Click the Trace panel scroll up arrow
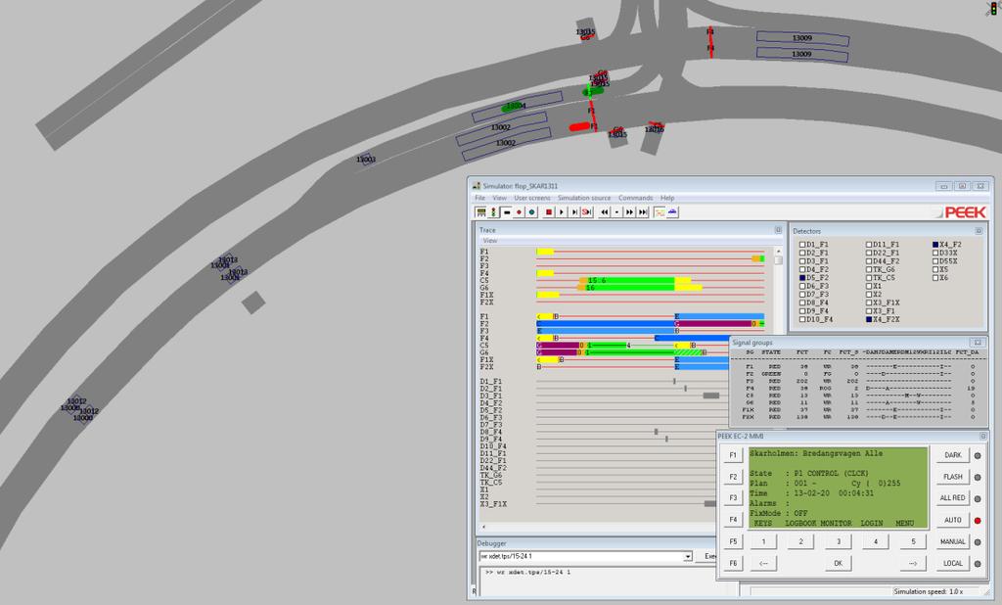 (778, 251)
